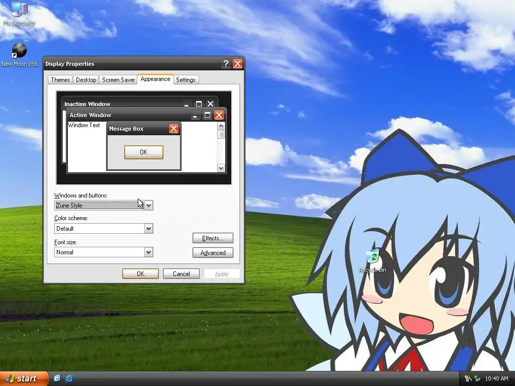Cancel the Display Properties dialog
The width and height of the screenshot is (515, 386).
[x=181, y=274]
